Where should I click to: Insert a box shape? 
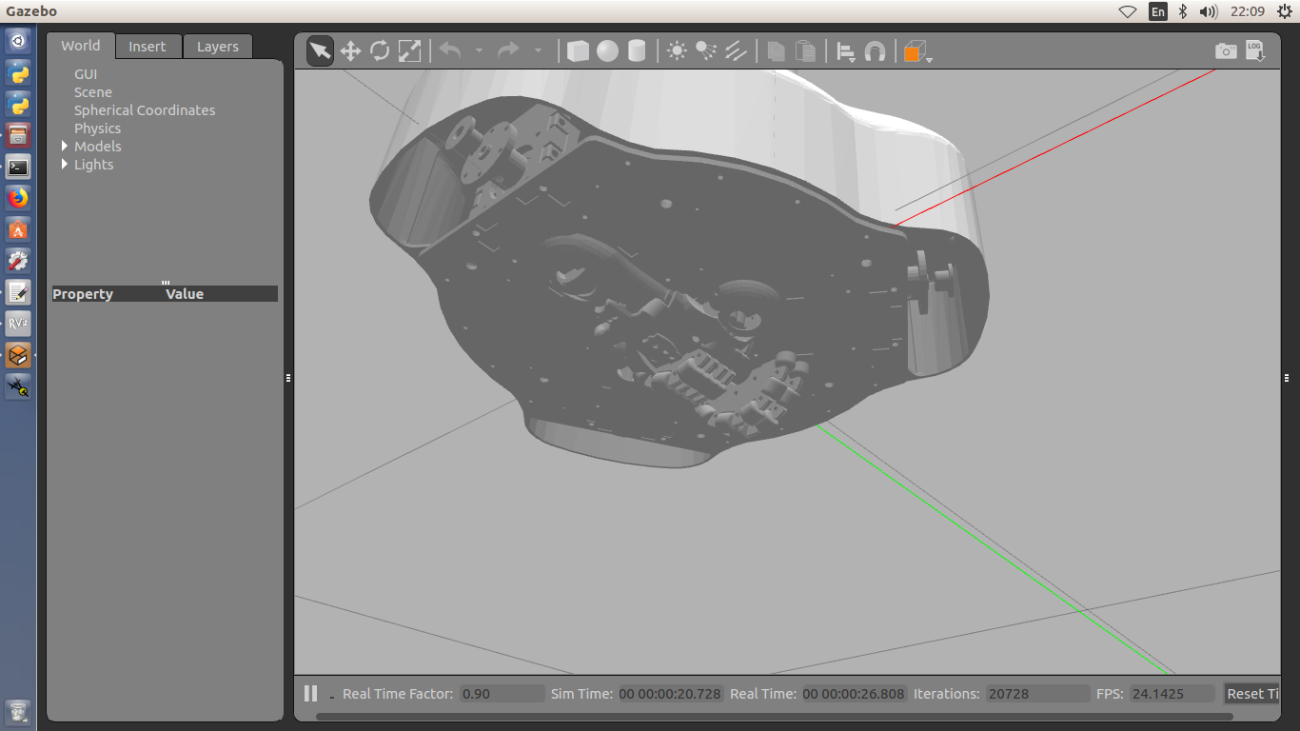pos(578,50)
